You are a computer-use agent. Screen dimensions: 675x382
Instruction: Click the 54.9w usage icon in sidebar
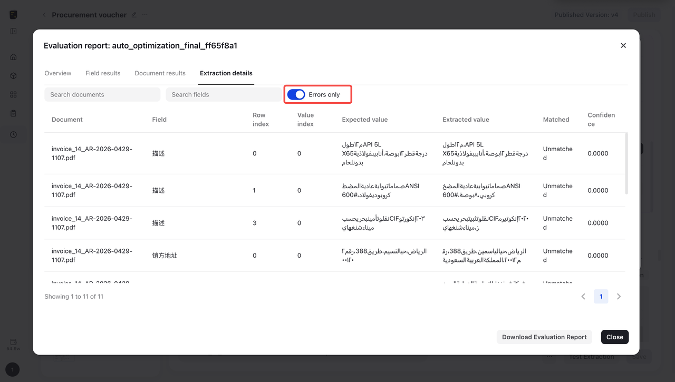point(13,345)
